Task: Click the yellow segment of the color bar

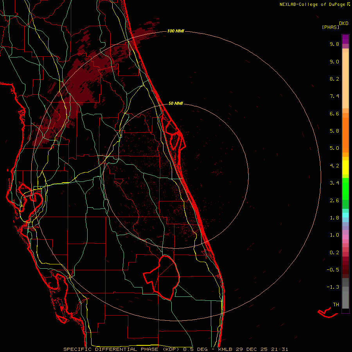Action: pos(345,167)
